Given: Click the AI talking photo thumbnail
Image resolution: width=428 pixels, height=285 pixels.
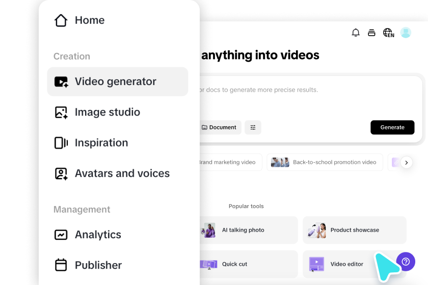Looking at the screenshot, I should 208,230.
